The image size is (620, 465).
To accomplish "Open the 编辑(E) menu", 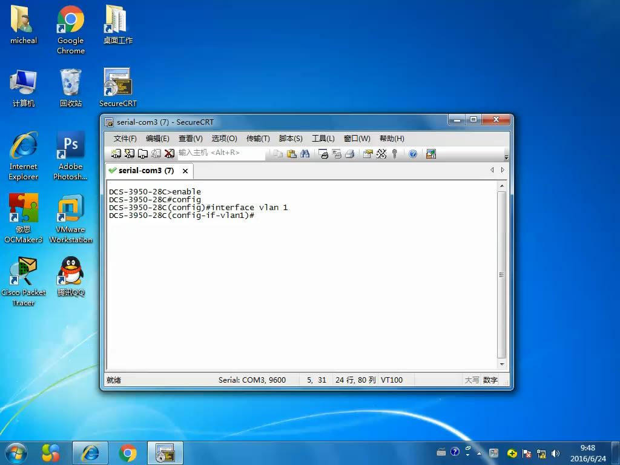I will coord(157,139).
